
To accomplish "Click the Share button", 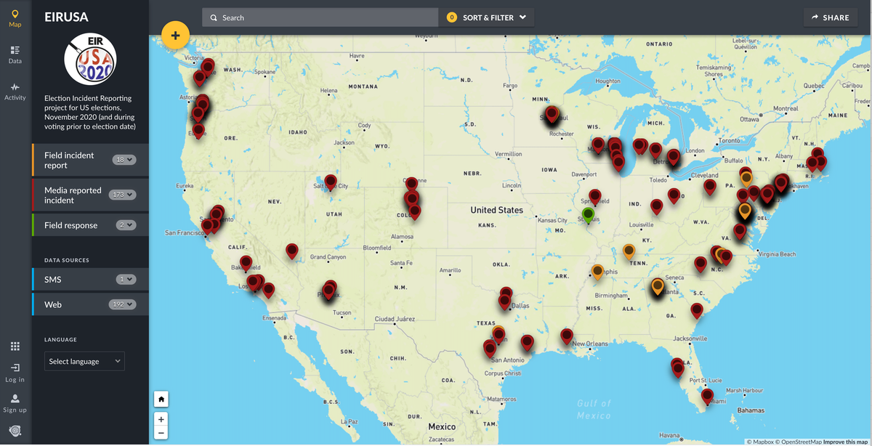I will point(830,17).
